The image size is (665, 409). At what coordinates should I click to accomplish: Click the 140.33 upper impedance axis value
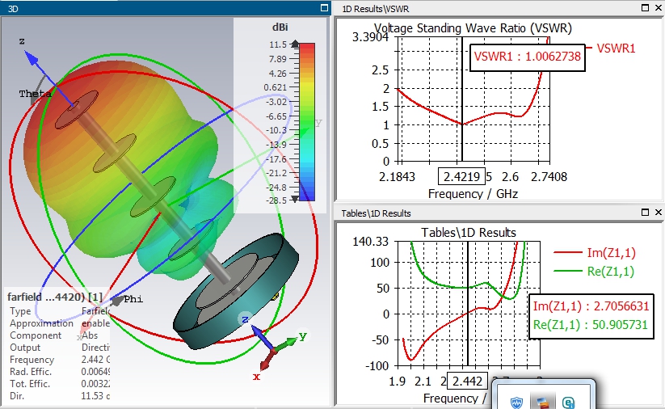[x=370, y=242]
